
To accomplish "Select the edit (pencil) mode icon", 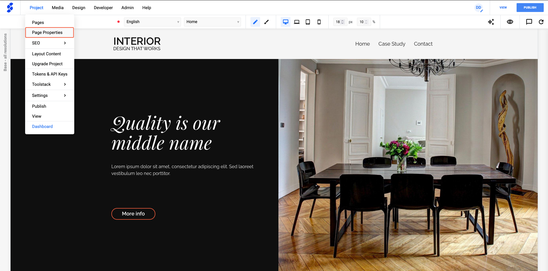I will click(x=255, y=22).
